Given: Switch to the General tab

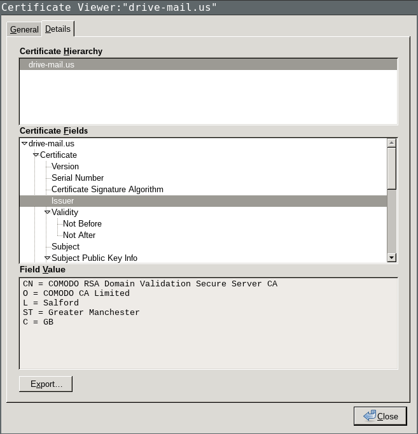Looking at the screenshot, I should pos(24,30).
